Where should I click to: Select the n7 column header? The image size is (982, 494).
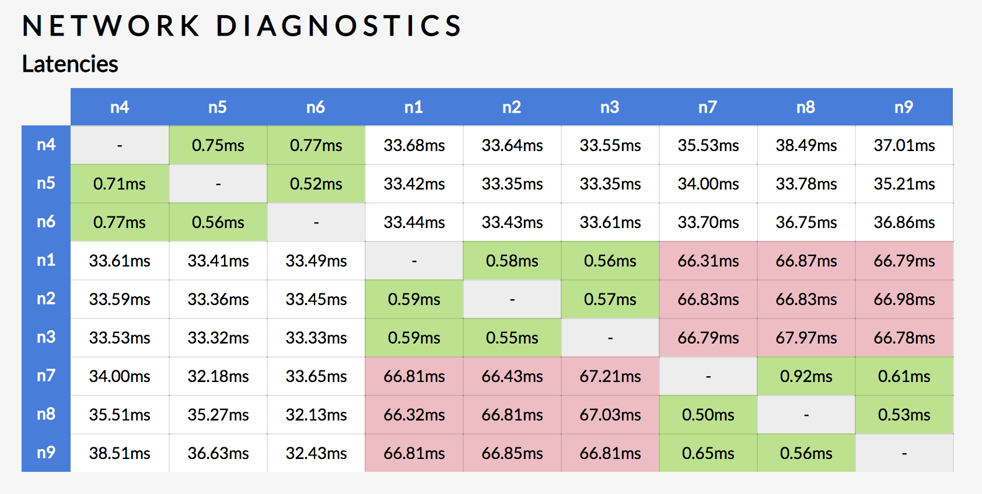(x=708, y=107)
